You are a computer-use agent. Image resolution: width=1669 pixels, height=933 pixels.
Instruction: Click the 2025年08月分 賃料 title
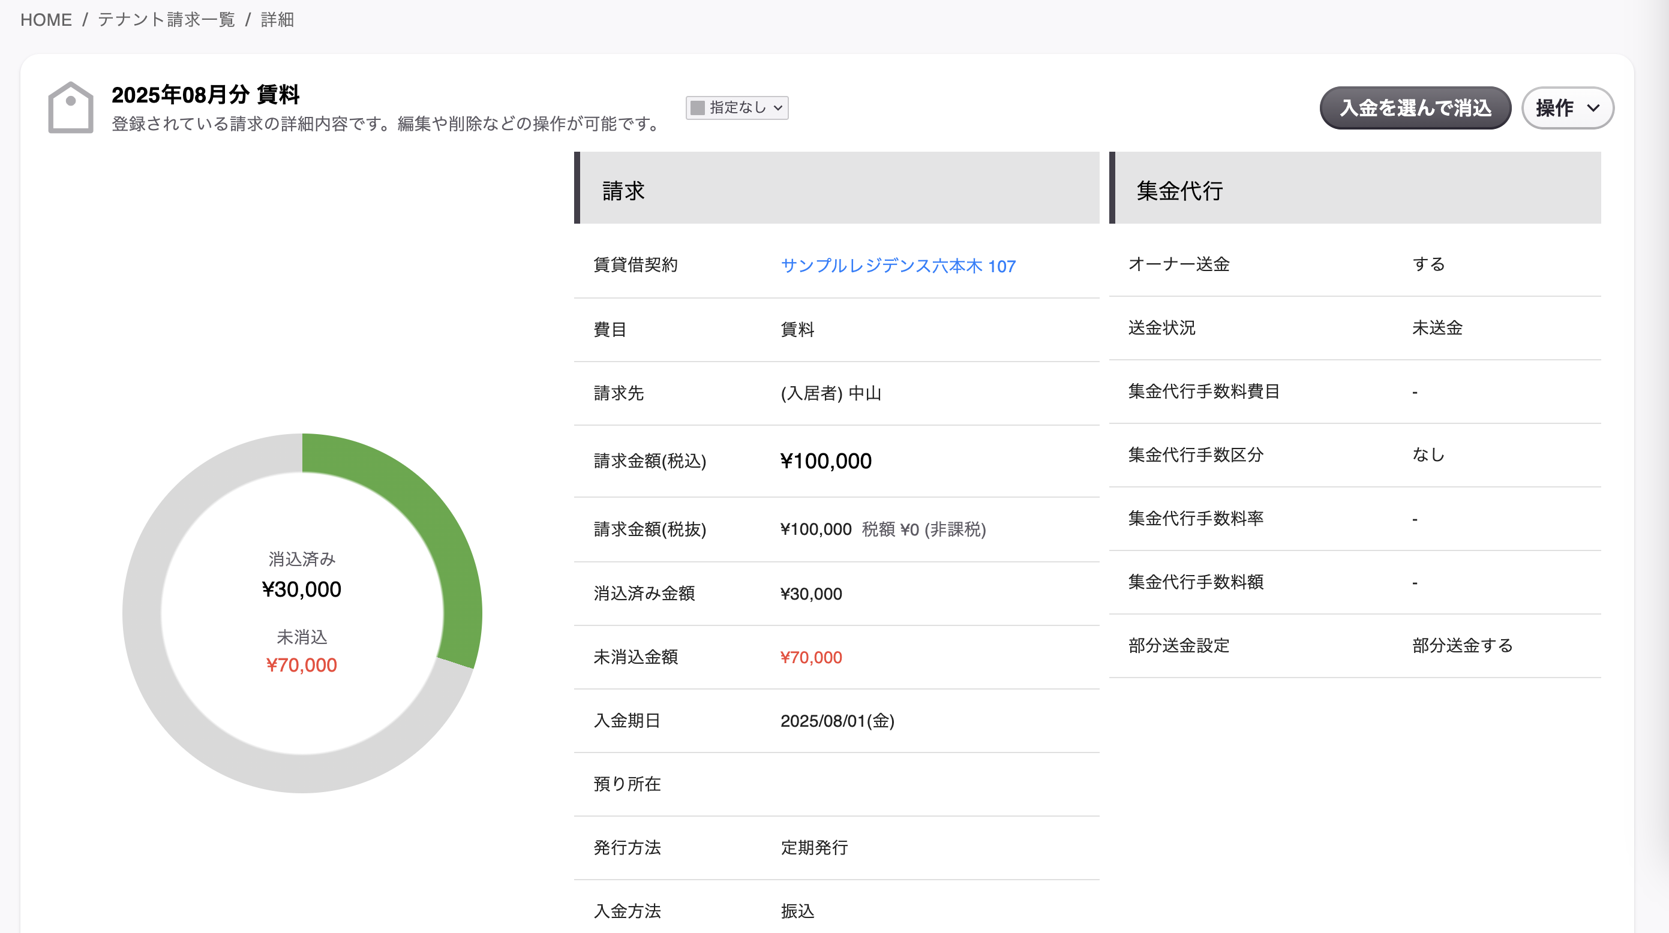click(x=205, y=95)
